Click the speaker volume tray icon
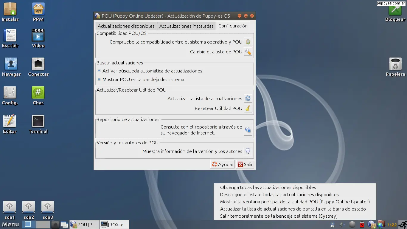The image size is (407, 229). (x=342, y=225)
